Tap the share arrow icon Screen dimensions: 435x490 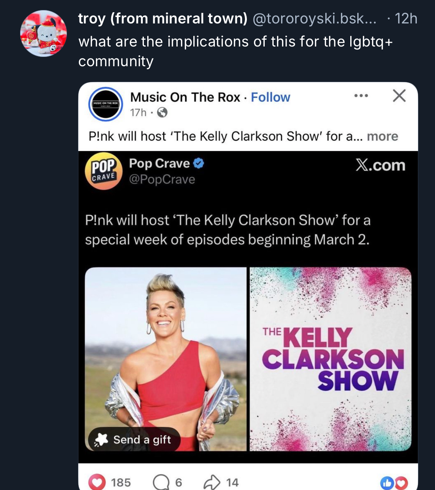click(x=212, y=482)
